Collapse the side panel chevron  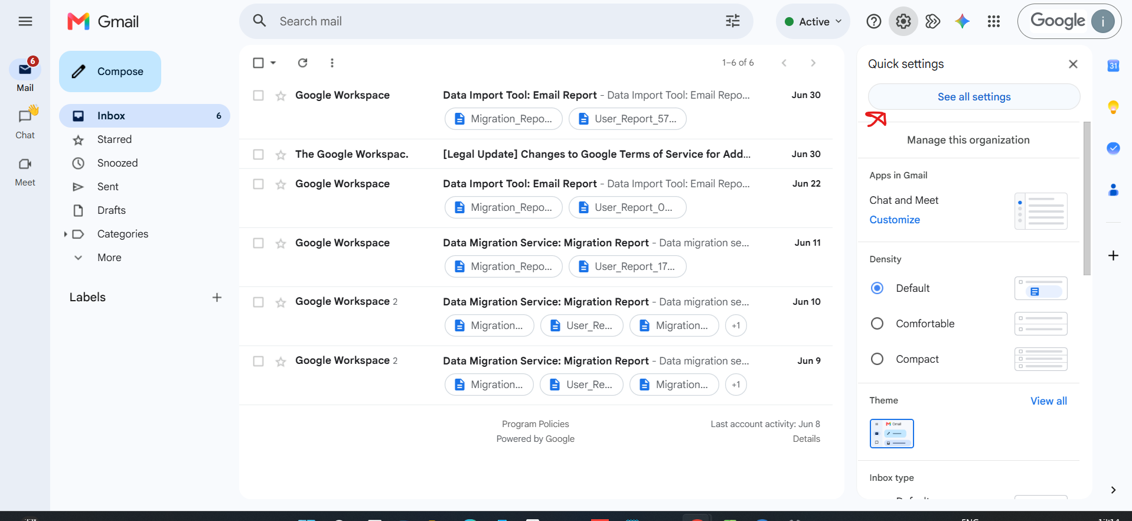tap(1113, 490)
